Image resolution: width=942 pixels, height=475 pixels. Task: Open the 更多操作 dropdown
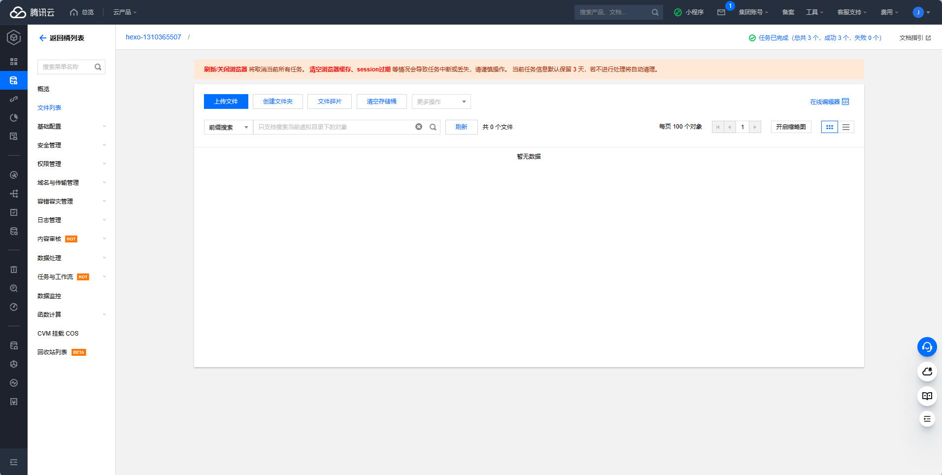click(441, 102)
